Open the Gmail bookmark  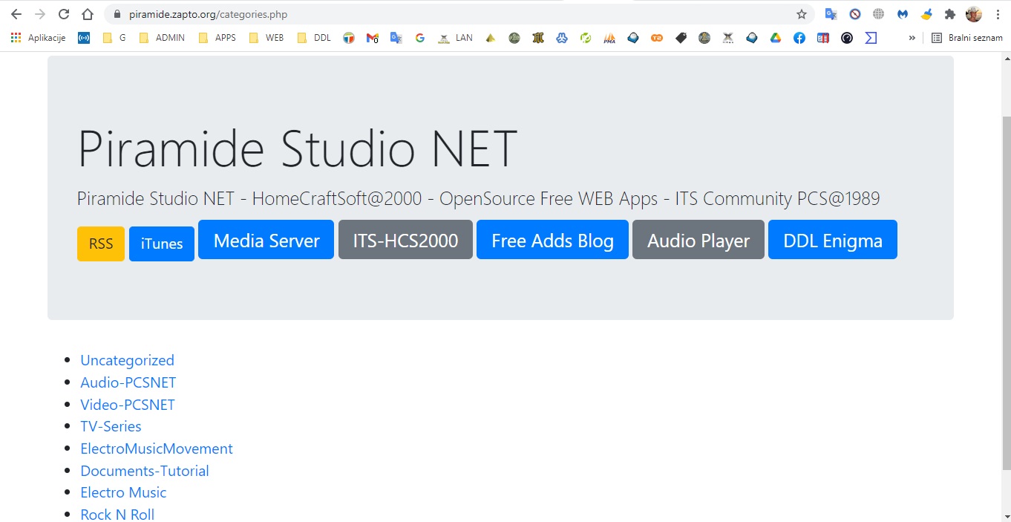[373, 38]
